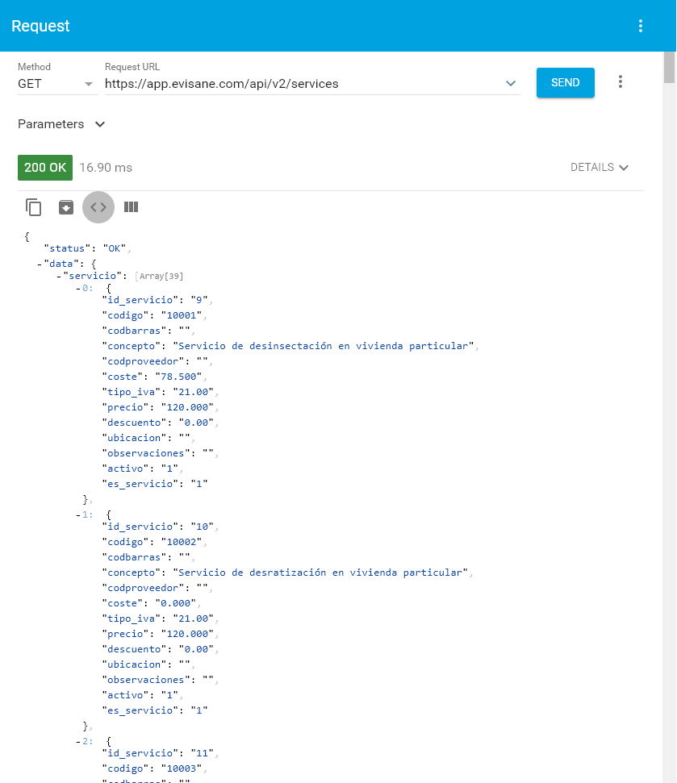
Task: Open request options menu beside SEND
Action: point(621,82)
